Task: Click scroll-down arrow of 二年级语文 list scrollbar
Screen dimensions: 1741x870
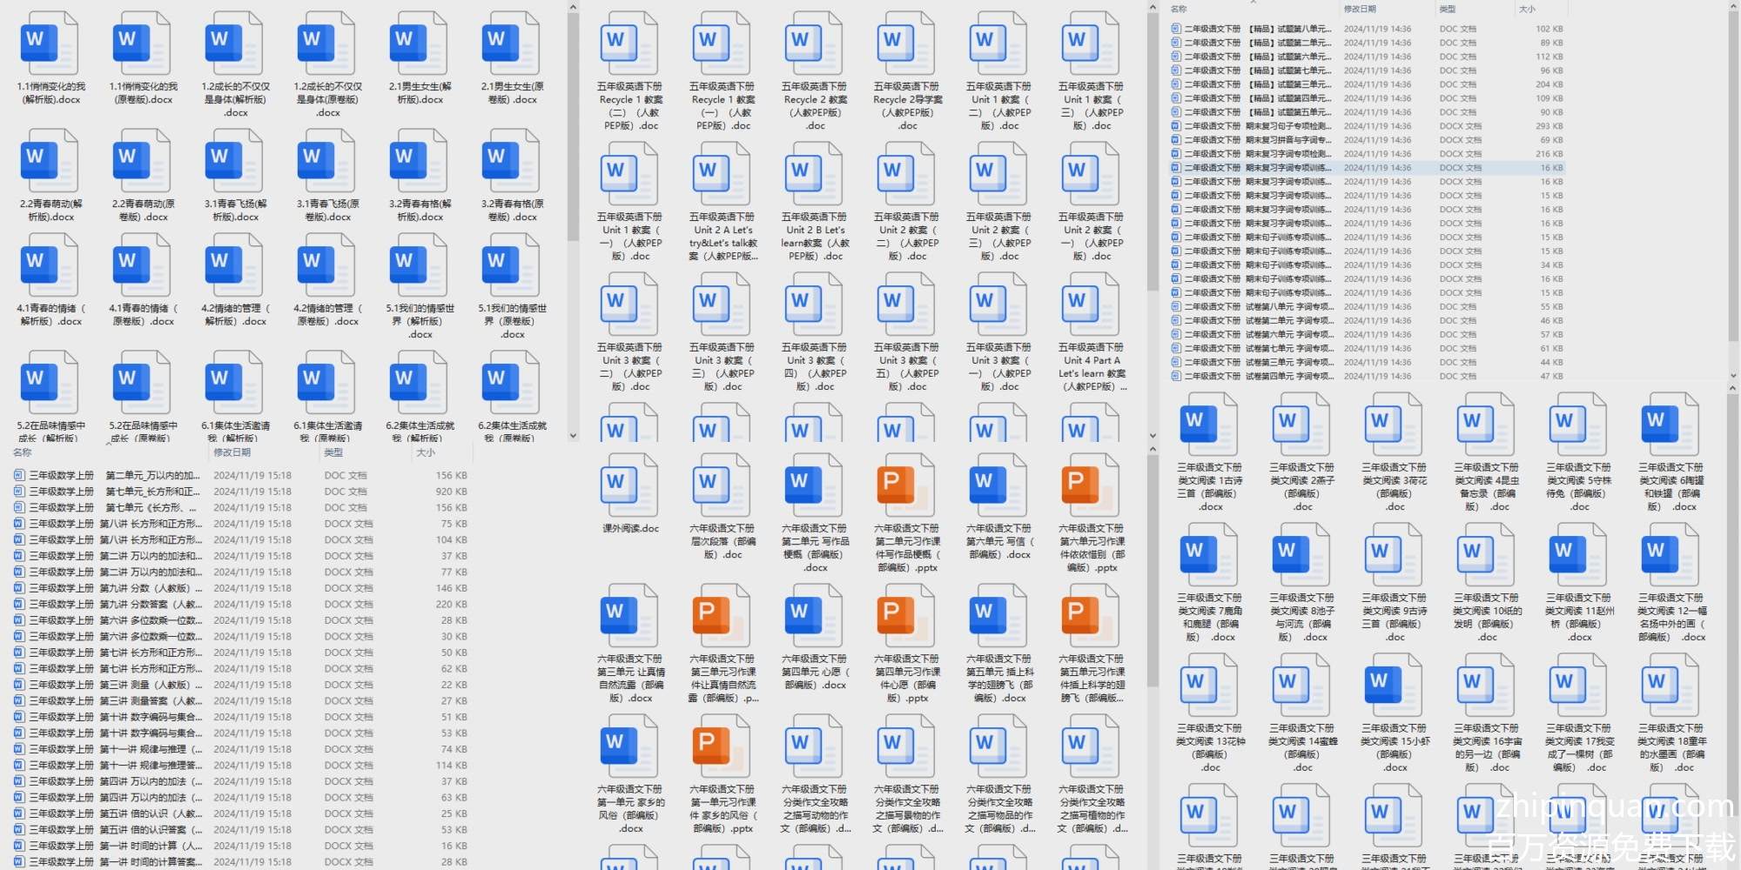Action: pyautogui.click(x=1732, y=376)
